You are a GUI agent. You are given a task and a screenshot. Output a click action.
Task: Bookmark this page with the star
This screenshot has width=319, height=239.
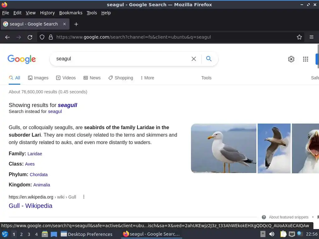click(x=299, y=37)
